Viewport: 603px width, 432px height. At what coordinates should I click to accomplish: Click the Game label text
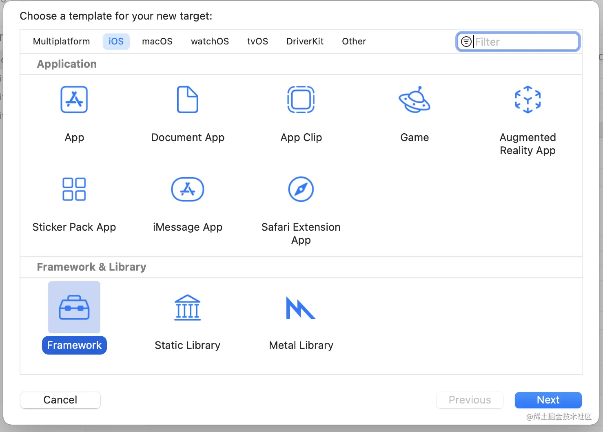coord(415,137)
